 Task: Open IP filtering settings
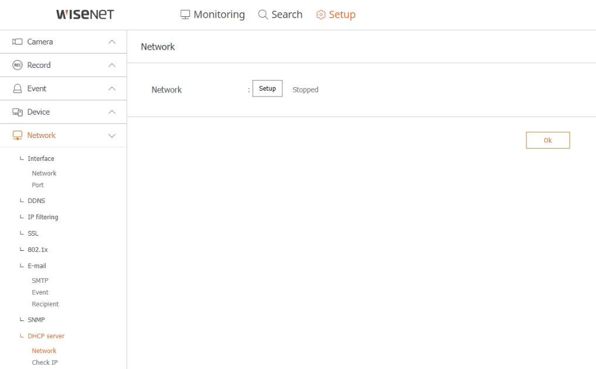pos(43,217)
